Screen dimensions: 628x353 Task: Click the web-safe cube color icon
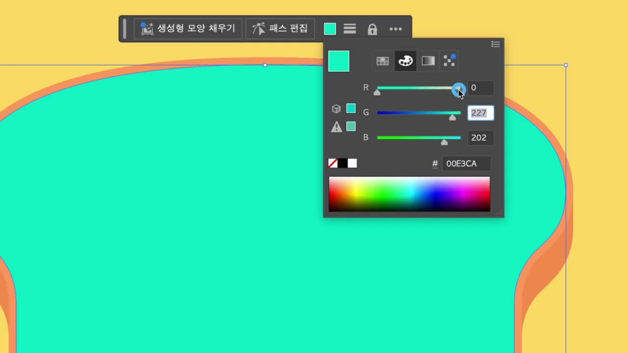click(x=336, y=109)
